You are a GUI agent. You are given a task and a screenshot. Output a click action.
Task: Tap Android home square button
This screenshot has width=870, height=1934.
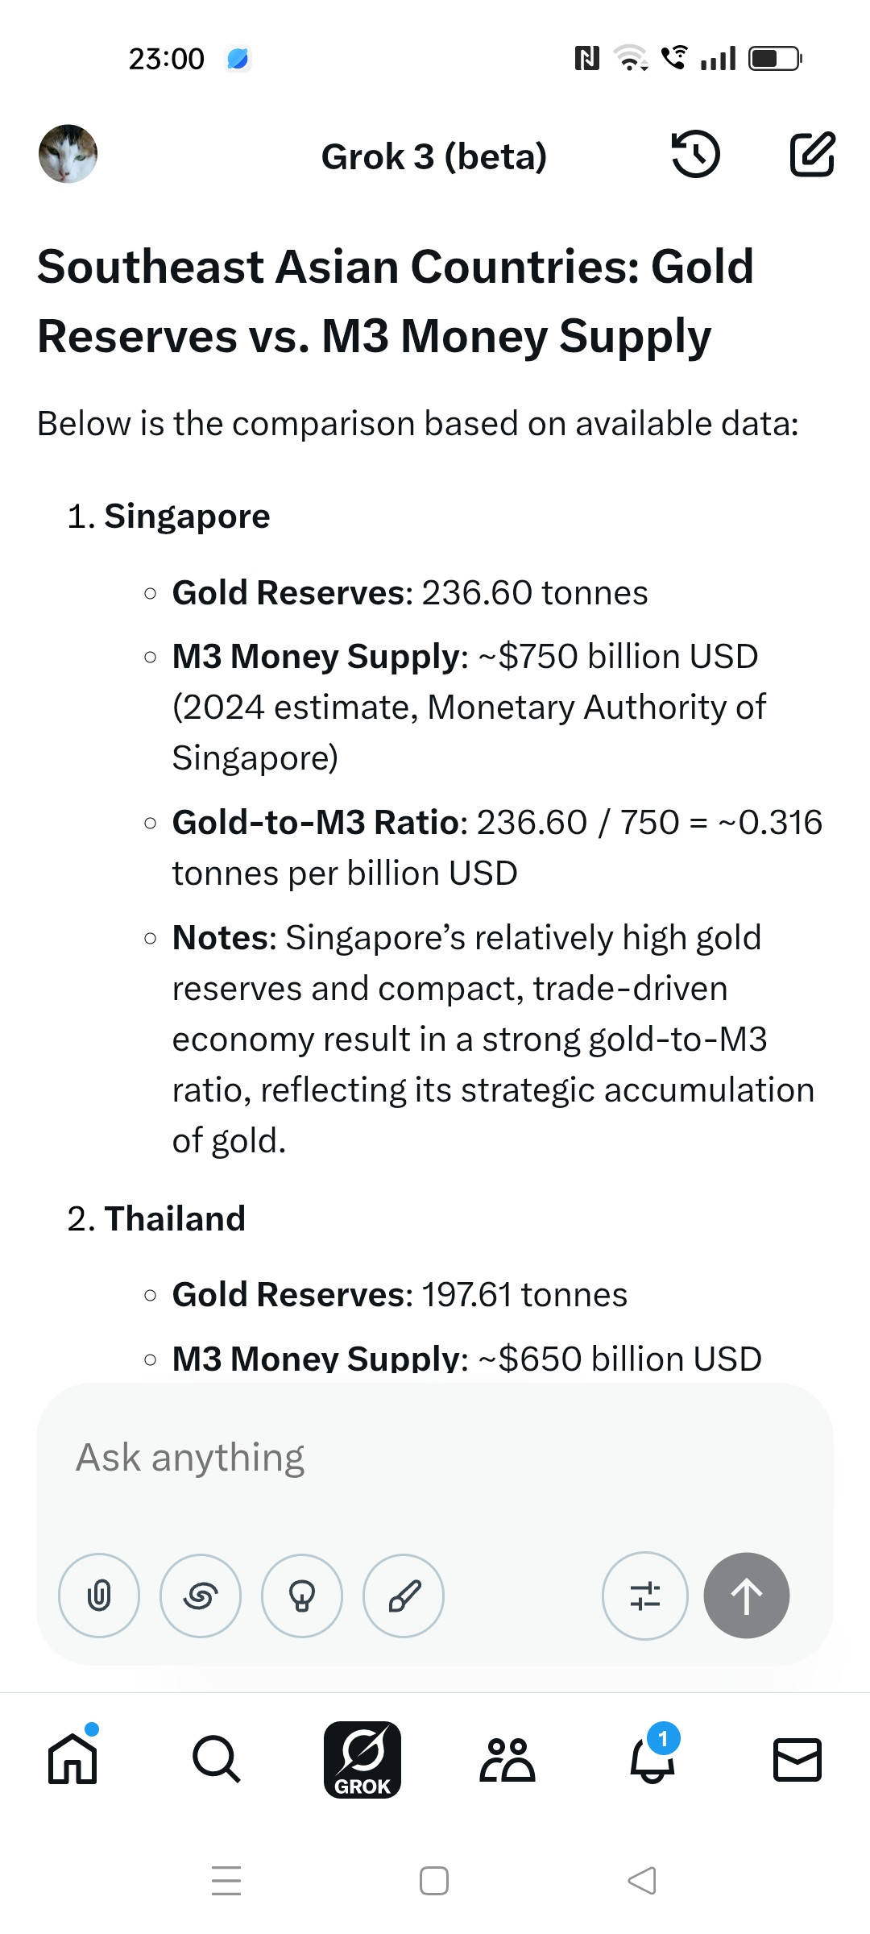pyautogui.click(x=434, y=1881)
